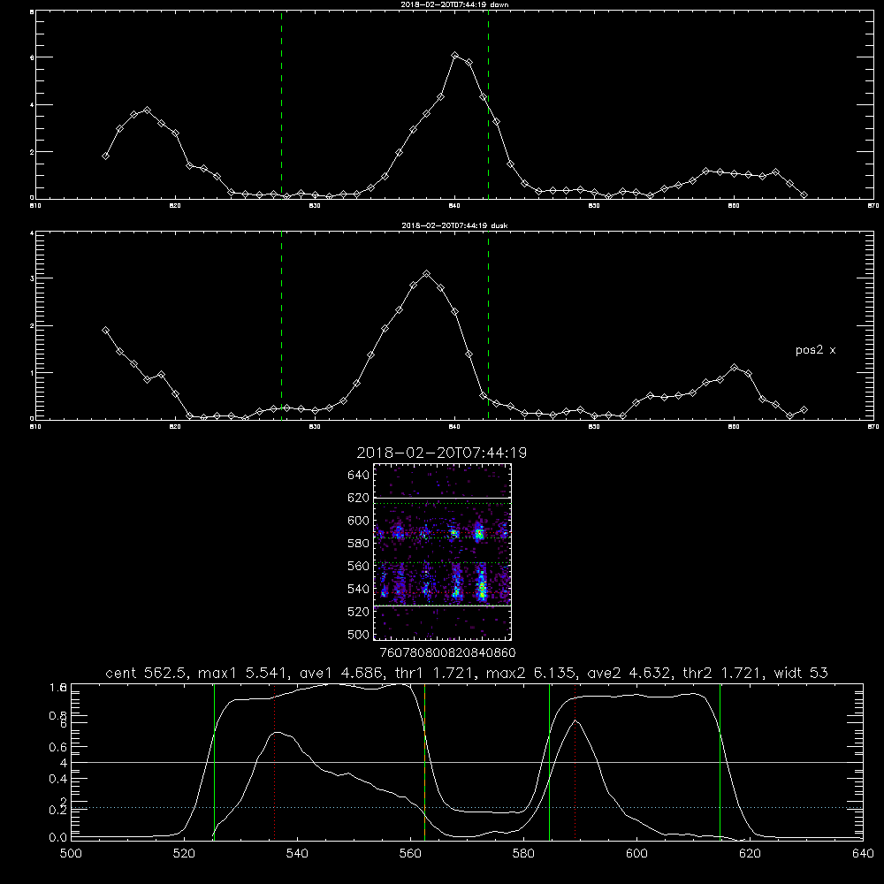The width and height of the screenshot is (884, 884).
Task: Click y-axis label "0.4" of bottom plot
Action: (57, 779)
